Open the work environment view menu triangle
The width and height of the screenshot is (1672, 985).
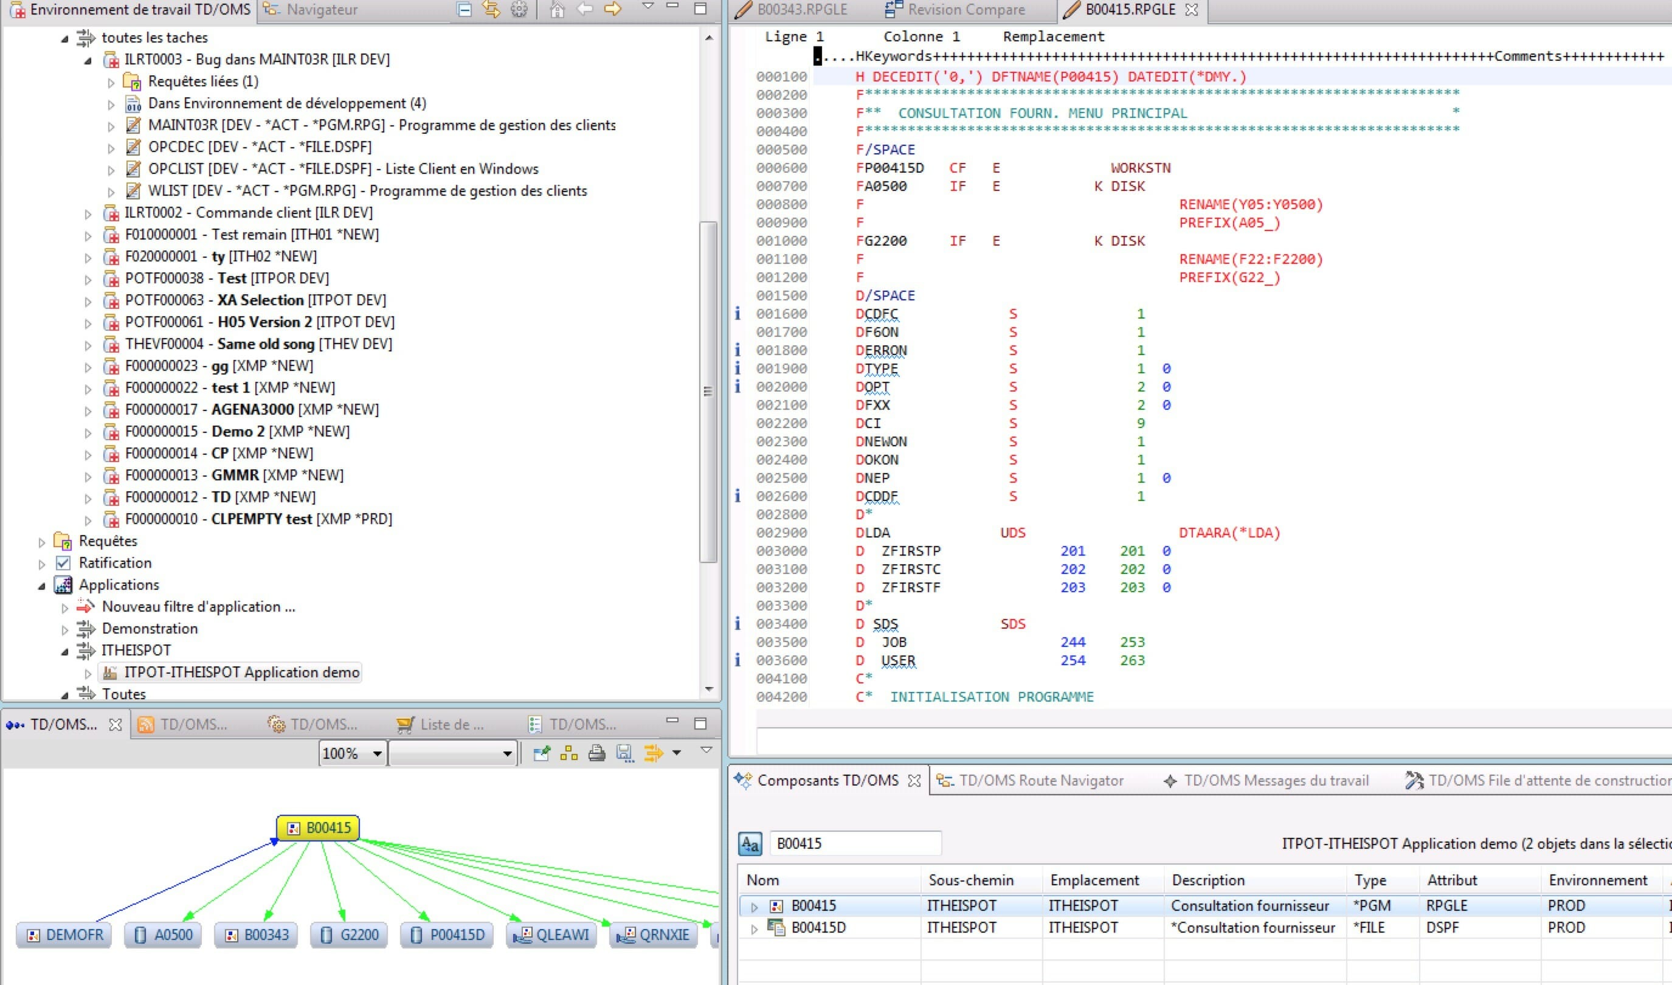(649, 6)
